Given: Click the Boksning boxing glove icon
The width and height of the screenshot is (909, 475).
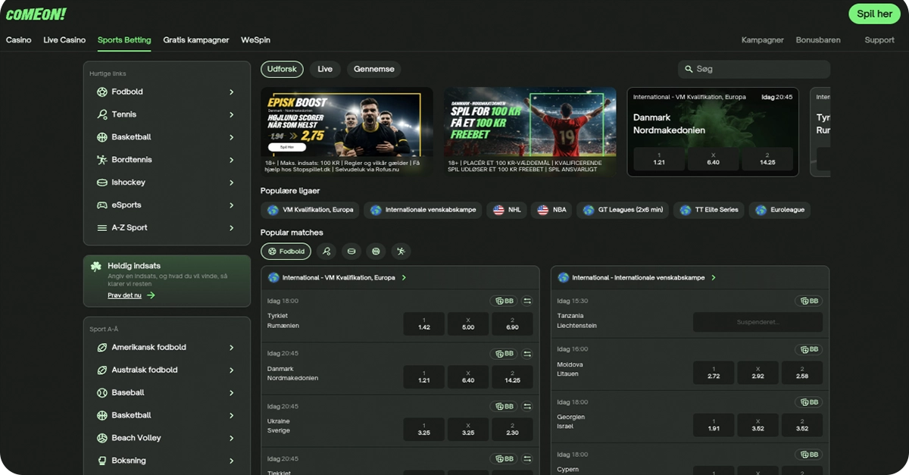Looking at the screenshot, I should [102, 461].
